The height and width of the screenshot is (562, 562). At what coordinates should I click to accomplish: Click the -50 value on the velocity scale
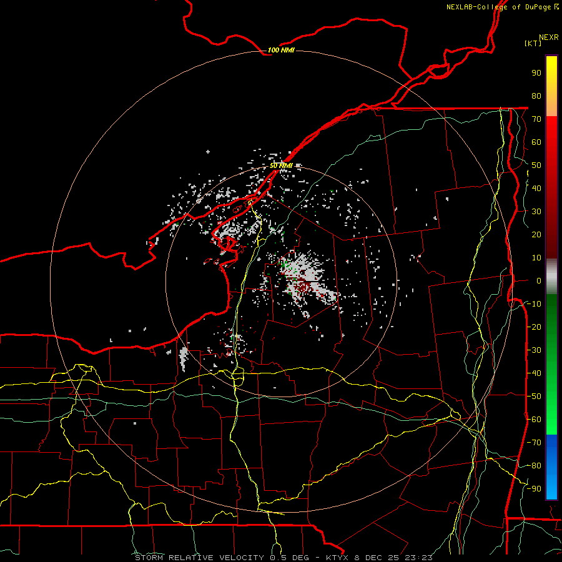pos(534,397)
